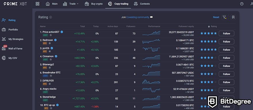
Task: View the DIPBUYER performance chart
Action: [x=151, y=82]
